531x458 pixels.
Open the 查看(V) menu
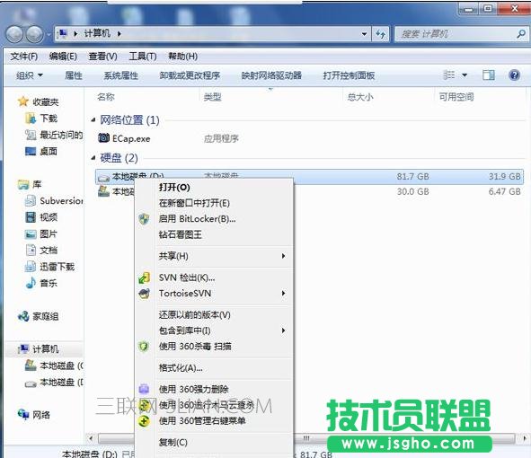pyautogui.click(x=102, y=57)
